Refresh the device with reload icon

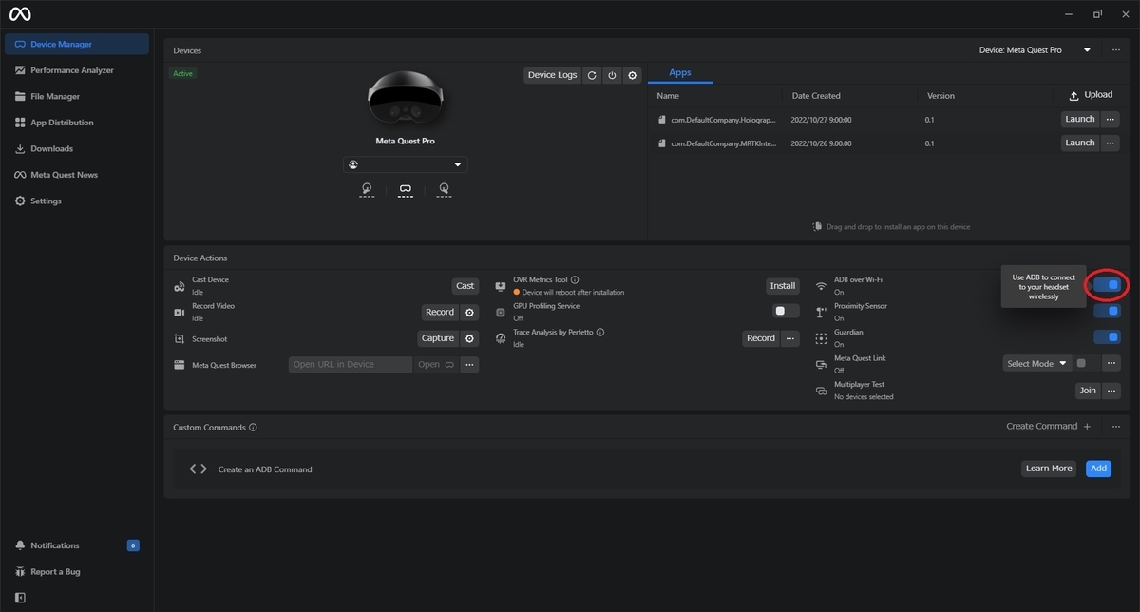coord(592,75)
